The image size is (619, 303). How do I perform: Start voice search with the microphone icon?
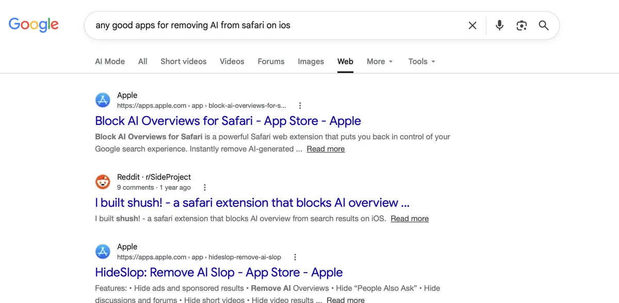pyautogui.click(x=499, y=25)
